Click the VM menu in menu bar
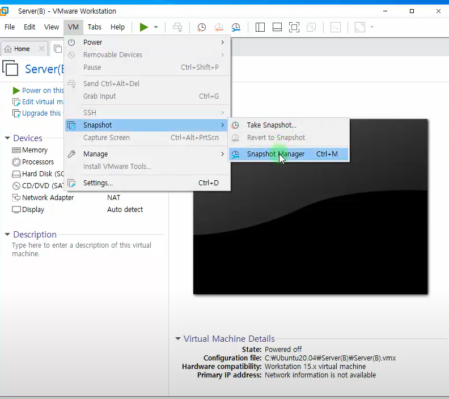The image size is (449, 399). (x=73, y=27)
